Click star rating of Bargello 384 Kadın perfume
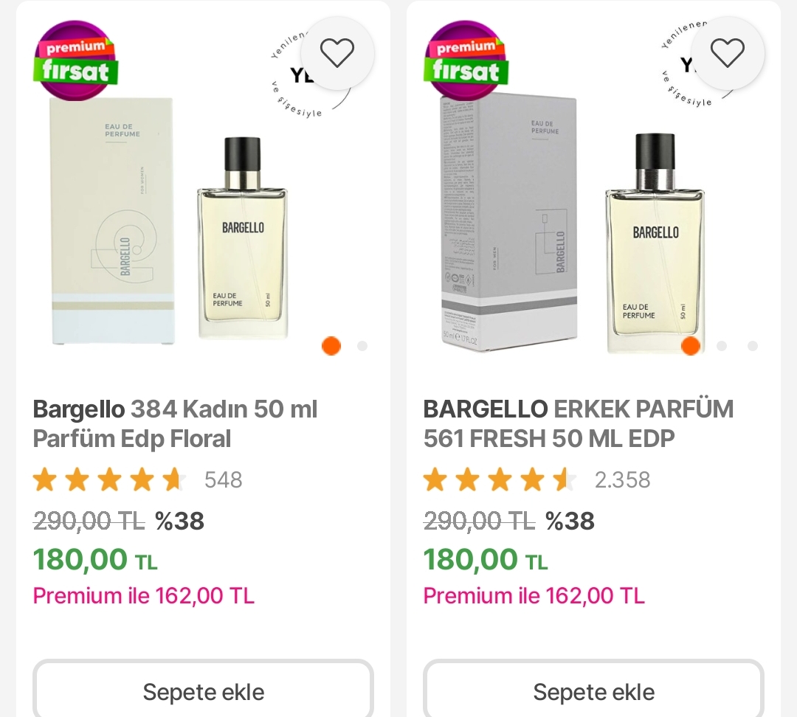 108,480
